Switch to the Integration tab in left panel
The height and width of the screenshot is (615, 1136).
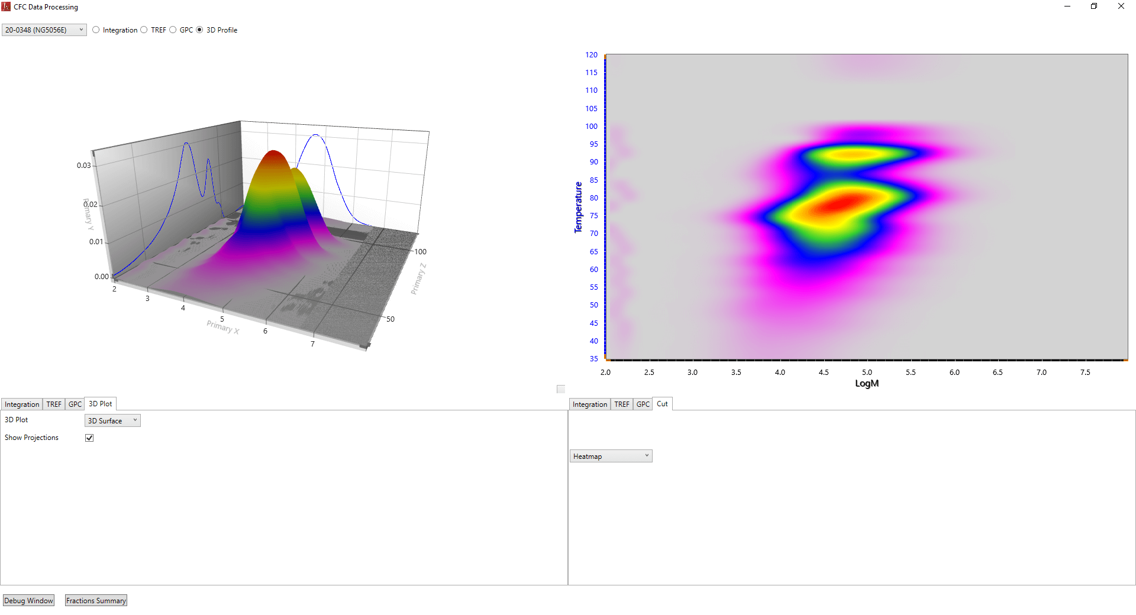click(22, 404)
